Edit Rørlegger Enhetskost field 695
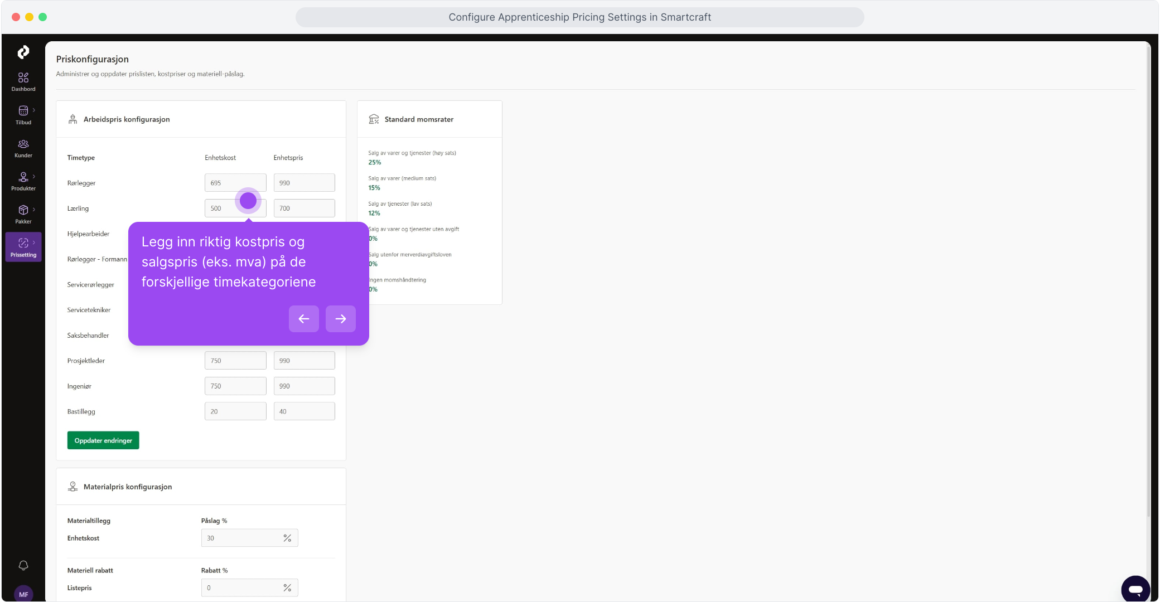Viewport: 1160px width, 602px height. click(x=235, y=183)
